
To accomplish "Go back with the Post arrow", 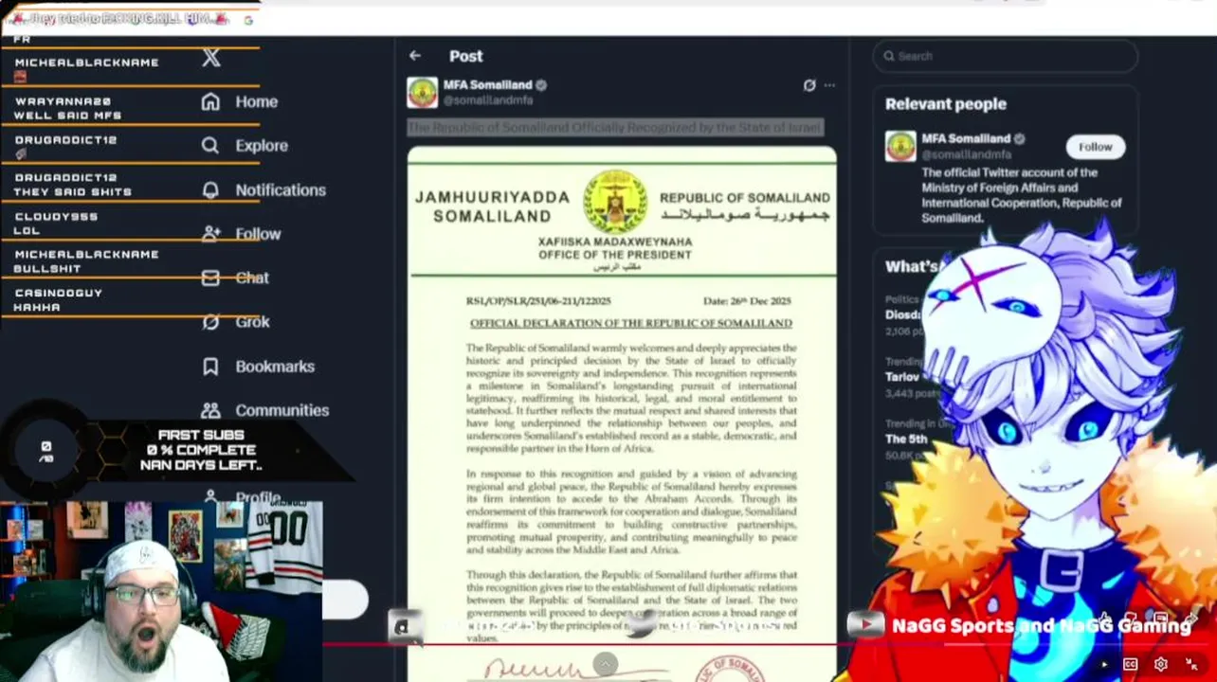I will coord(415,56).
